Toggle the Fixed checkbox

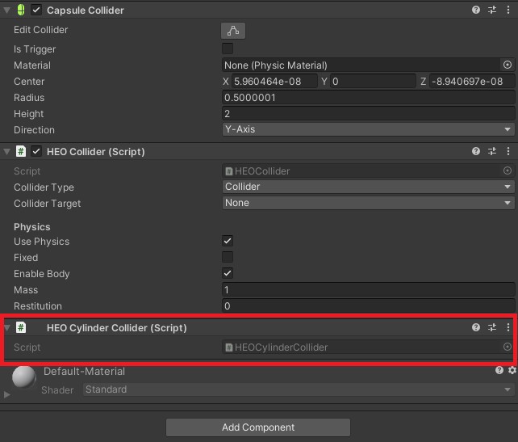click(x=228, y=258)
